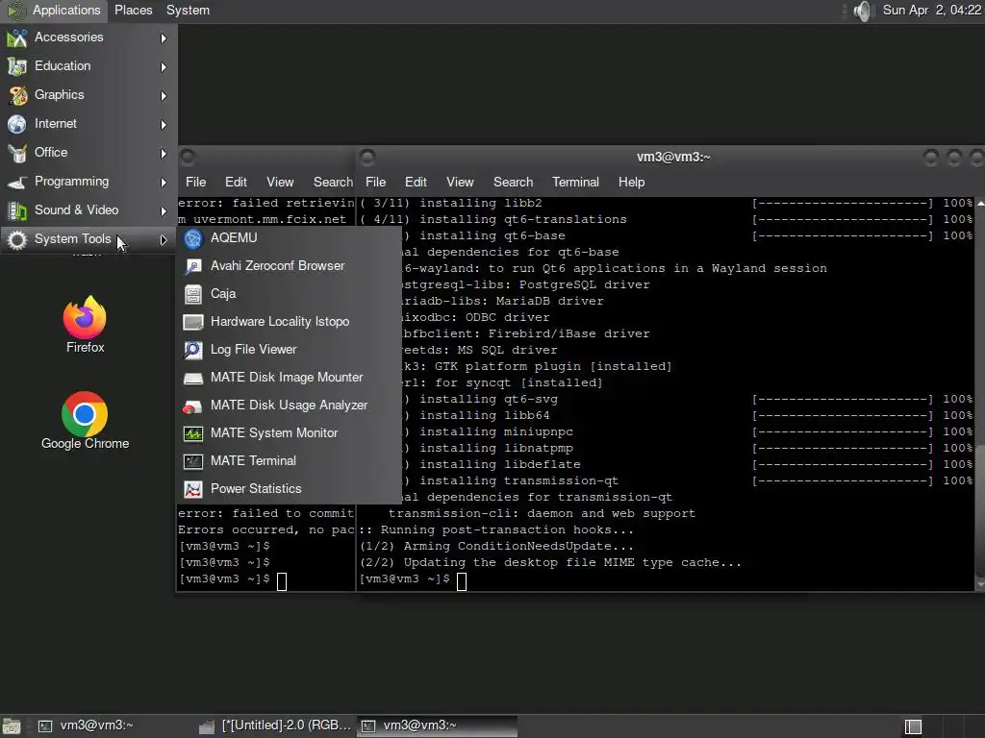The width and height of the screenshot is (985, 738).
Task: Click vm3@vm3:~ front terminal title bar
Action: (x=673, y=157)
